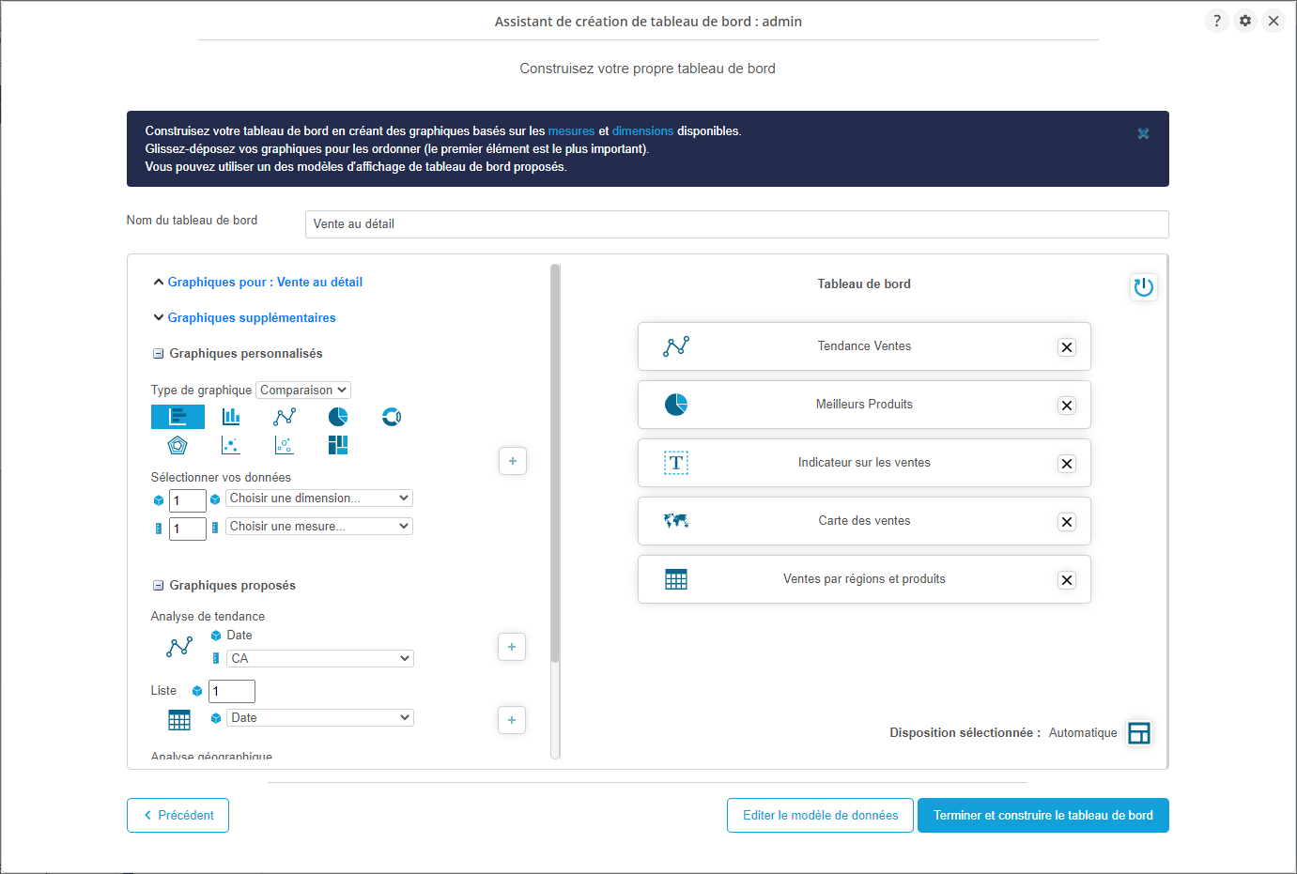
Task: Click table icon on Ventes par régions card
Action: pos(676,579)
